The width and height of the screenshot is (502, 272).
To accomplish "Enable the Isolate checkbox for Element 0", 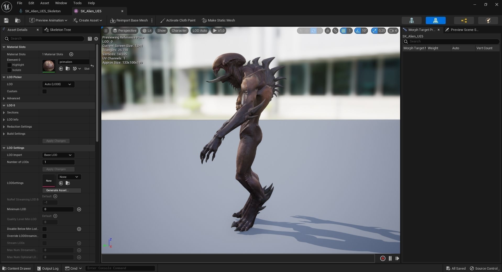I will point(9,70).
